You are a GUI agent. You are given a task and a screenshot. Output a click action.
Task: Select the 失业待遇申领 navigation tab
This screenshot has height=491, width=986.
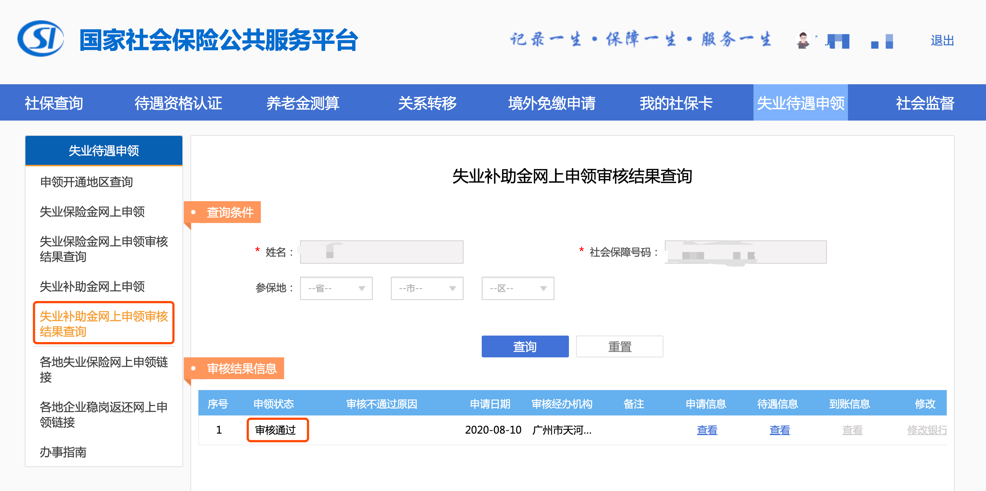[x=800, y=103]
